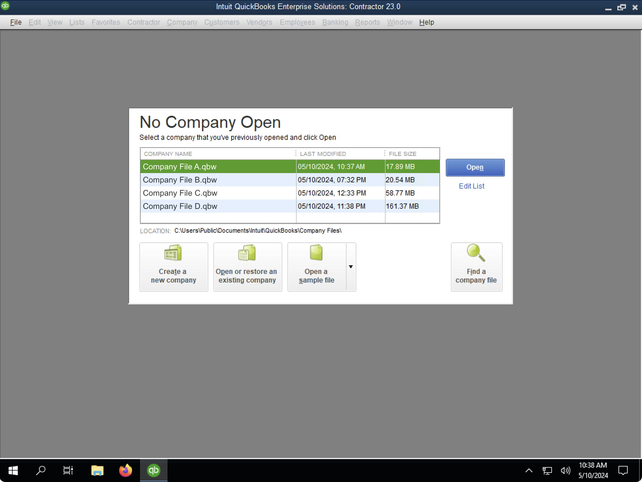Select Company File A.qbw row
Screen dimensions: 642x482
click(x=290, y=166)
